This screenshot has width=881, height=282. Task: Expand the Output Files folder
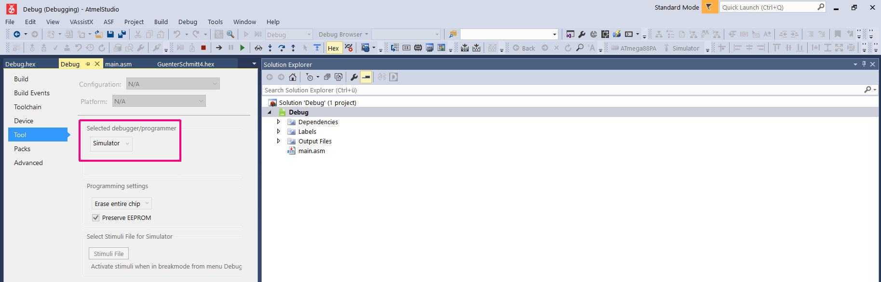[x=278, y=141]
